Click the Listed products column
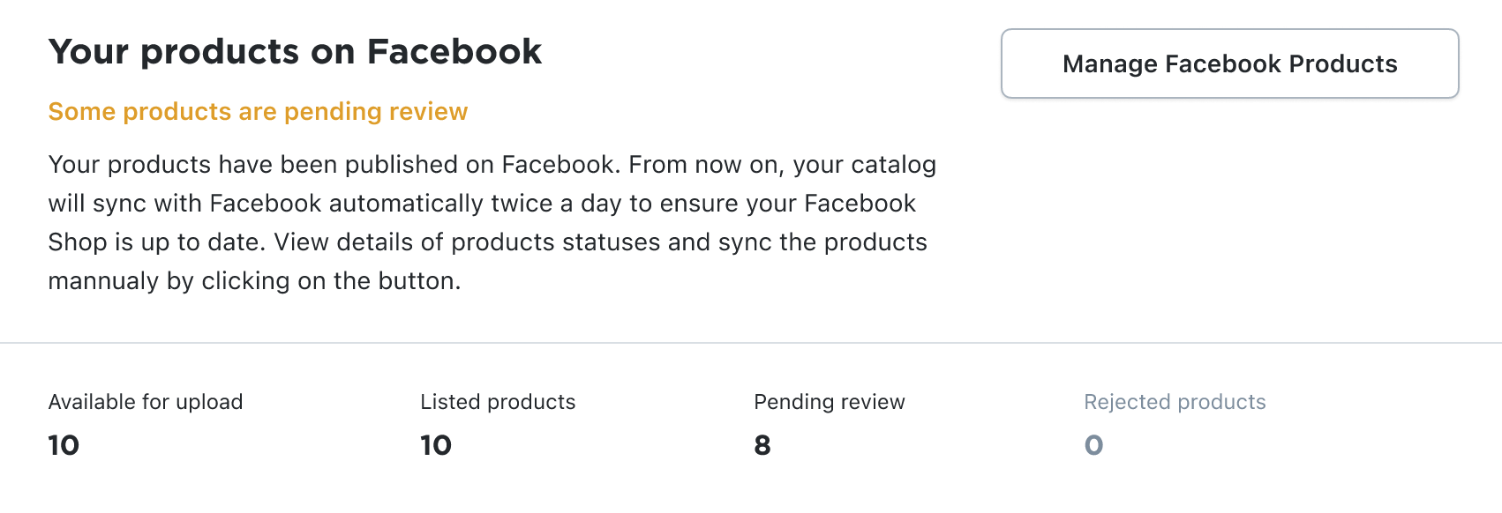Screen dimensions: 1502x513 [x=498, y=423]
